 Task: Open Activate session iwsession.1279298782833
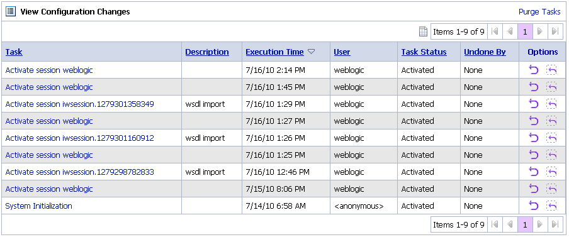pyautogui.click(x=79, y=172)
